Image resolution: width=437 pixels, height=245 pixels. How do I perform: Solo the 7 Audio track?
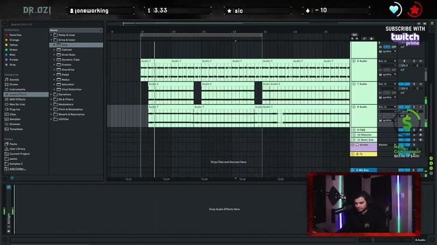pos(414,84)
